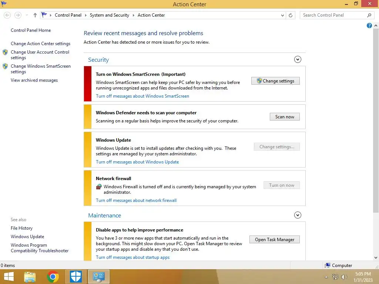Turn off messages about Windows SmartScreen
Image resolution: width=379 pixels, height=284 pixels.
pyautogui.click(x=142, y=96)
